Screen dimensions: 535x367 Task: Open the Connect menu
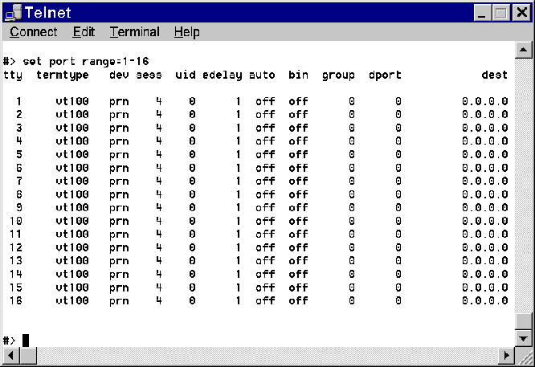tap(33, 32)
